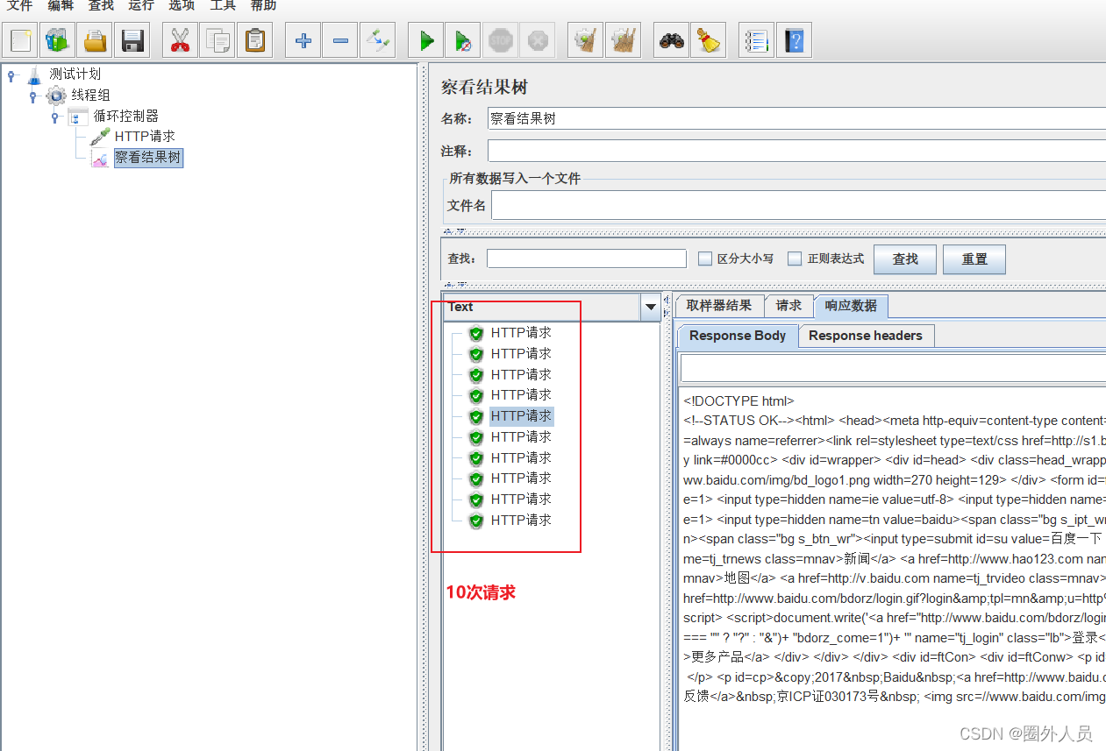The image size is (1106, 751).
Task: Open the 帮助 menu
Action: click(263, 6)
